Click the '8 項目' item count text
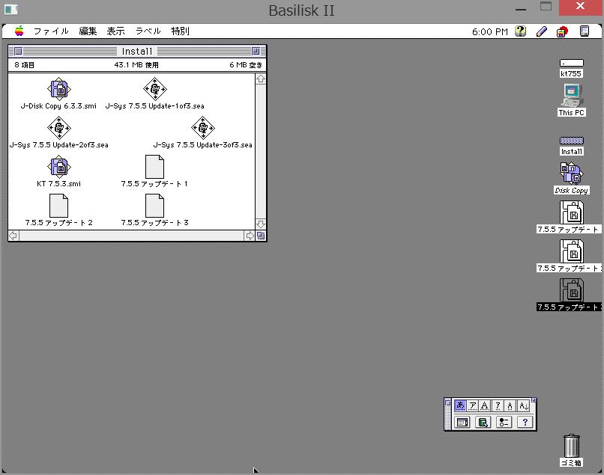This screenshot has height=475, width=604. [24, 65]
